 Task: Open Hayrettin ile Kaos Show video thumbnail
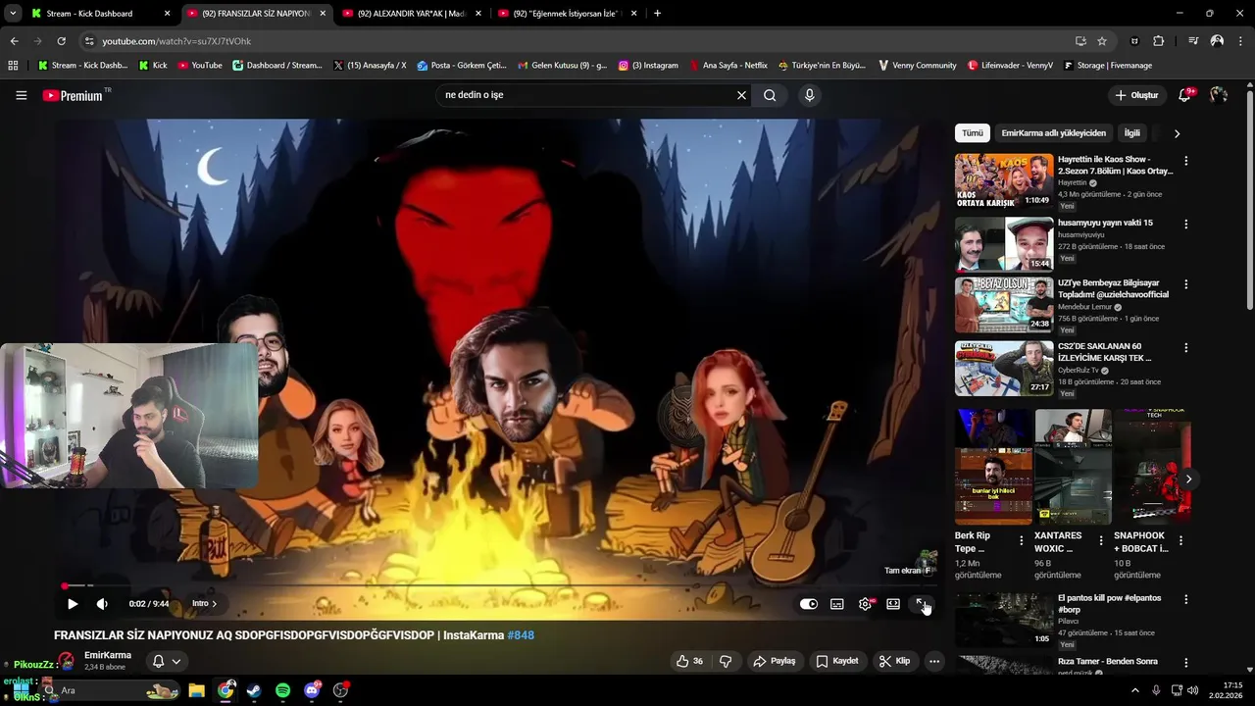click(x=1004, y=180)
